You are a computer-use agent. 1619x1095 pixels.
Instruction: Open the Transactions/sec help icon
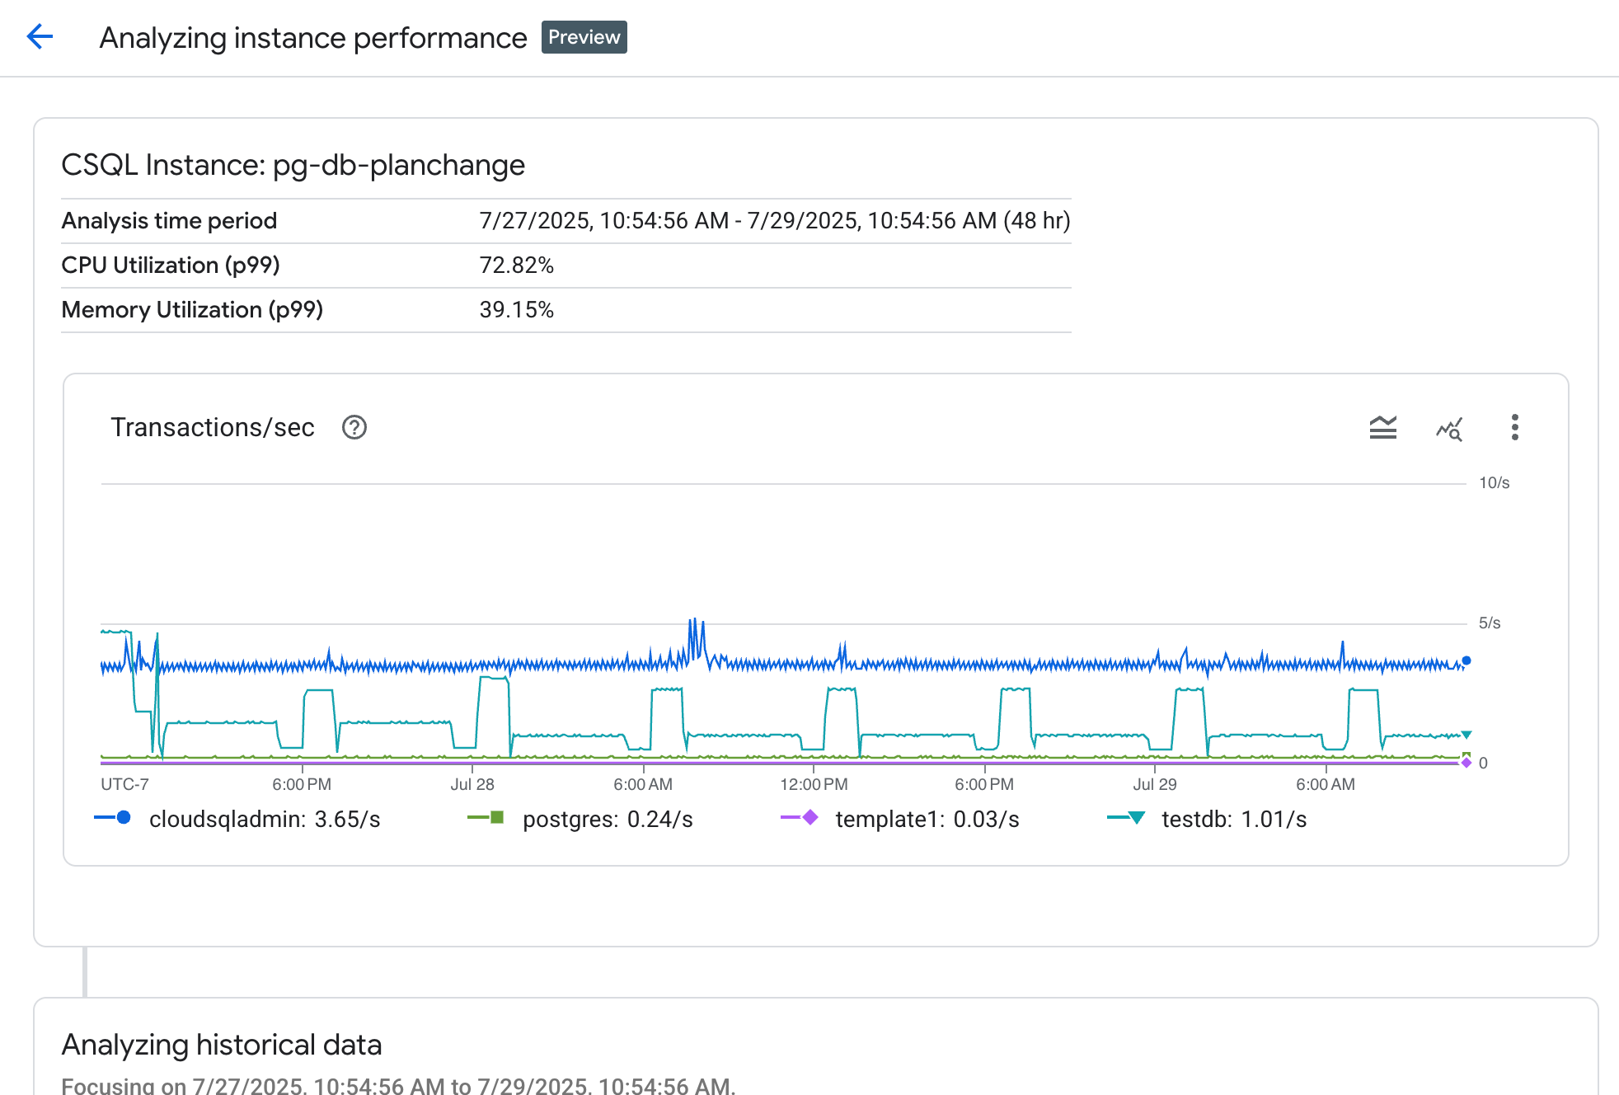(354, 427)
